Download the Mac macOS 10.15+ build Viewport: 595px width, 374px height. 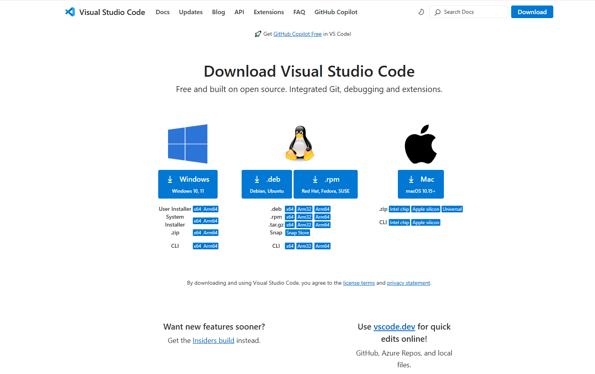point(421,184)
